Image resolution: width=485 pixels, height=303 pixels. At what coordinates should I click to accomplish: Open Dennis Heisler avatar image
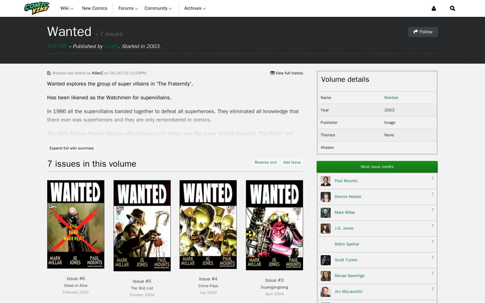[x=326, y=197]
